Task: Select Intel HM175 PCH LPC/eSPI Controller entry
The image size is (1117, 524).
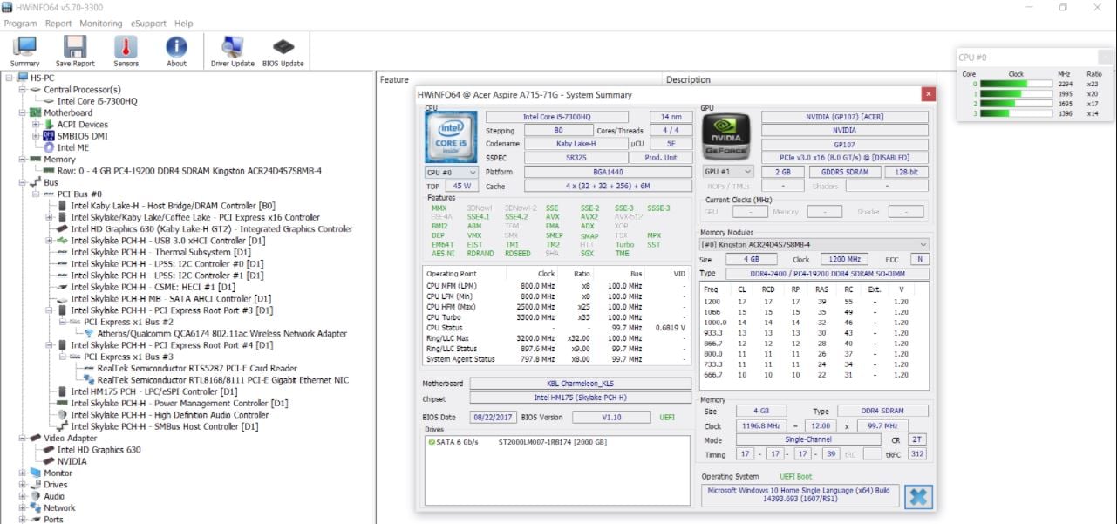Action: 154,391
